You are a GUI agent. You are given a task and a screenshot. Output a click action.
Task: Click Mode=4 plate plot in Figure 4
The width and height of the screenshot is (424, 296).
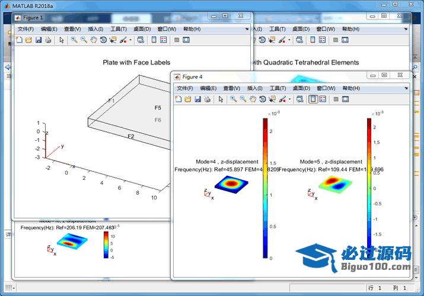(231, 184)
